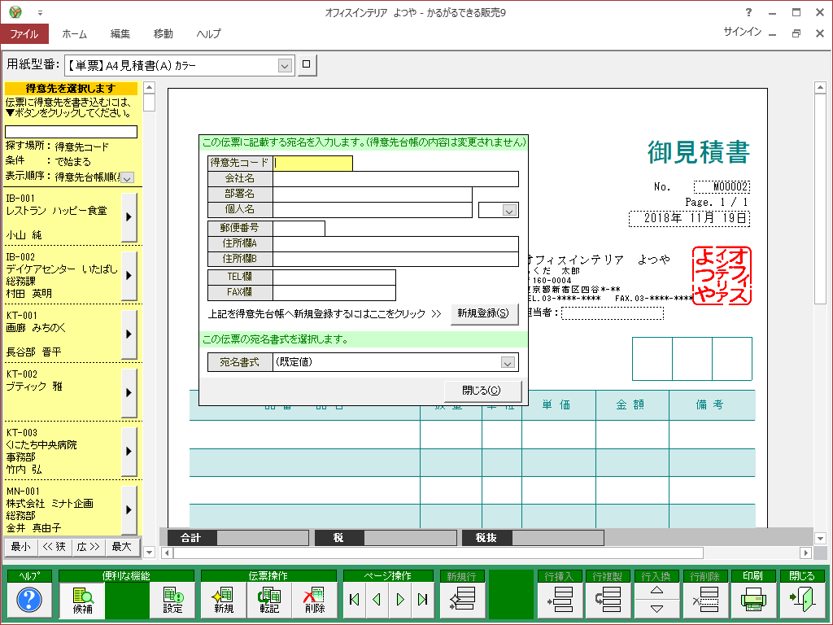The height and width of the screenshot is (625, 833).
Task: Open the help question mark icon
Action: pos(30,600)
